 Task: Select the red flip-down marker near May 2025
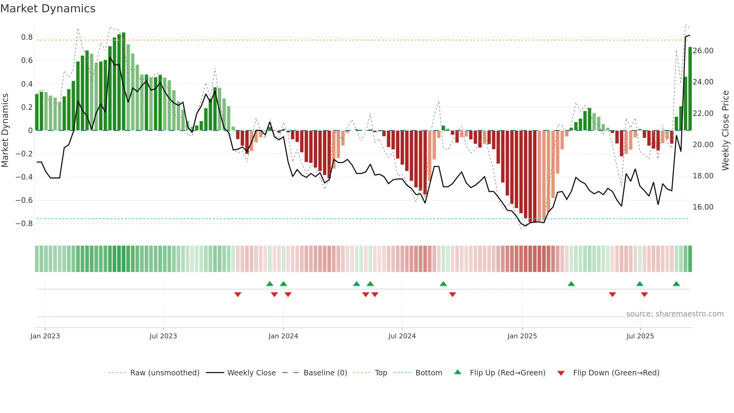(x=612, y=294)
